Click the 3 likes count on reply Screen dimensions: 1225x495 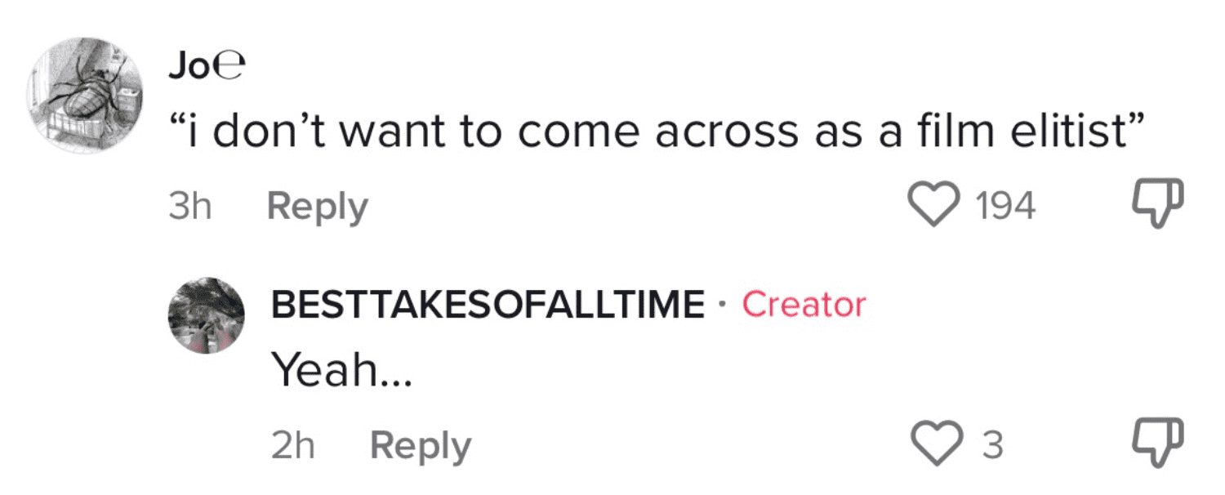tap(991, 446)
